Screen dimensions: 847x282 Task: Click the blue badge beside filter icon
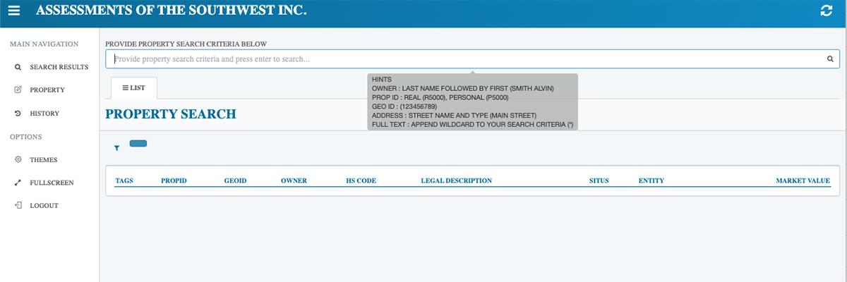click(138, 144)
